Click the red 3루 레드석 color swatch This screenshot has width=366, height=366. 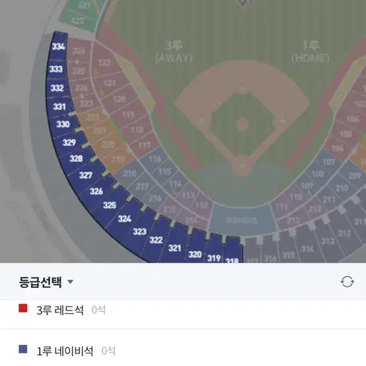pos(23,308)
